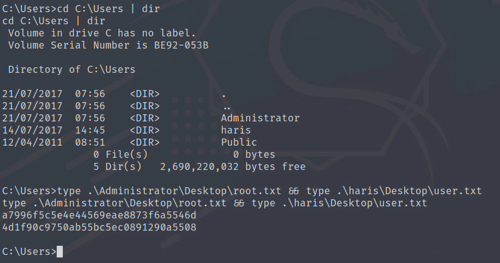The width and height of the screenshot is (500, 263).
Task: Click the "Directory of C:\Users" line
Action: (x=71, y=69)
